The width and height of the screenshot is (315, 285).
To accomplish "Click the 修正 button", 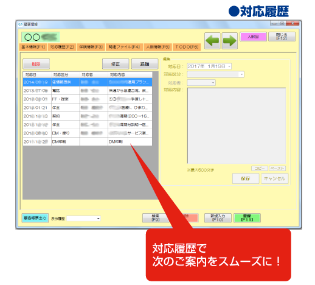I will (116, 64).
